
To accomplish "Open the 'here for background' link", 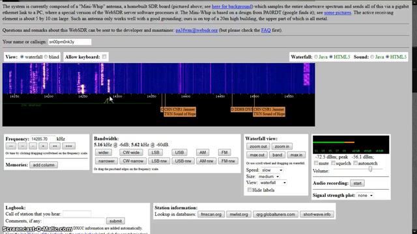I will pyautogui.click(x=232, y=6).
